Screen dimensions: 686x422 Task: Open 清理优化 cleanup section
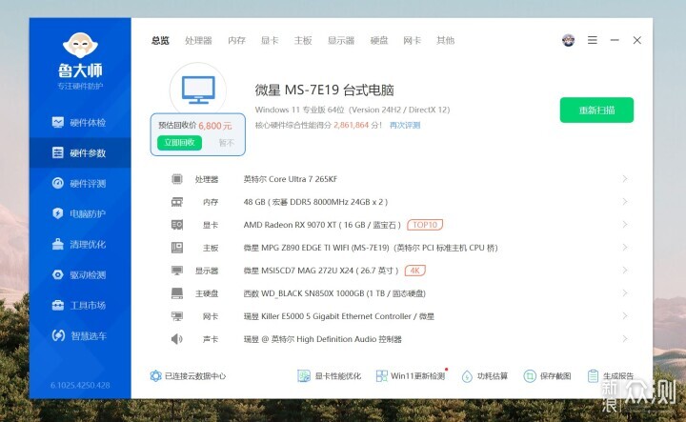click(80, 244)
